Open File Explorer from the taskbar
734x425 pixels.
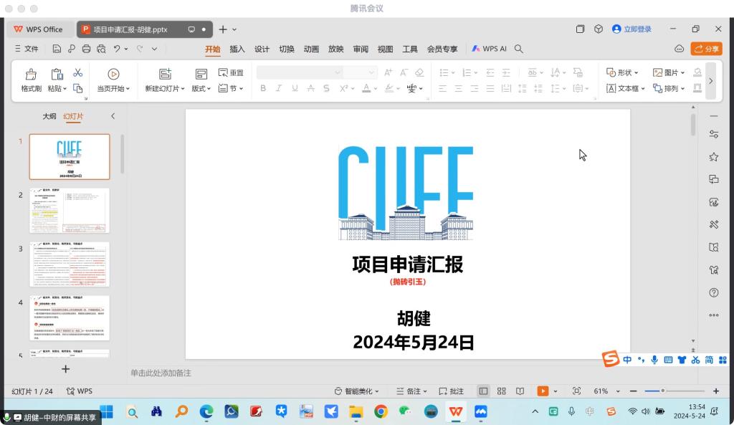(x=356, y=411)
